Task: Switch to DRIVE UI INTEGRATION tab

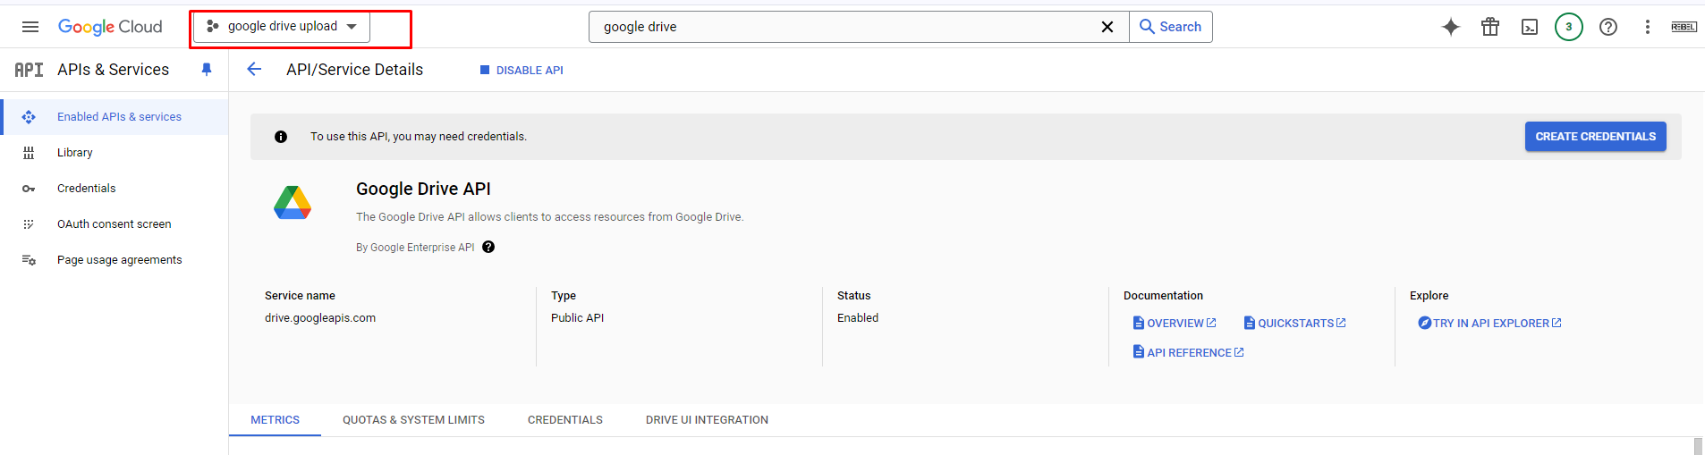Action: [x=707, y=420]
